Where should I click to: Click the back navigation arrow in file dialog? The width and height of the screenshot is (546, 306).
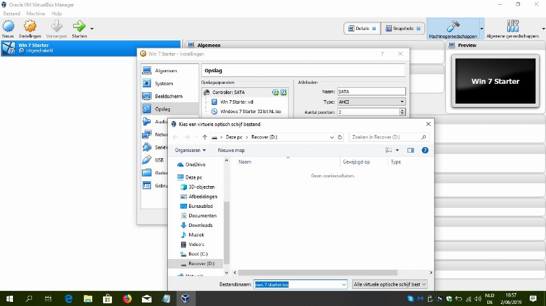[x=175, y=138]
